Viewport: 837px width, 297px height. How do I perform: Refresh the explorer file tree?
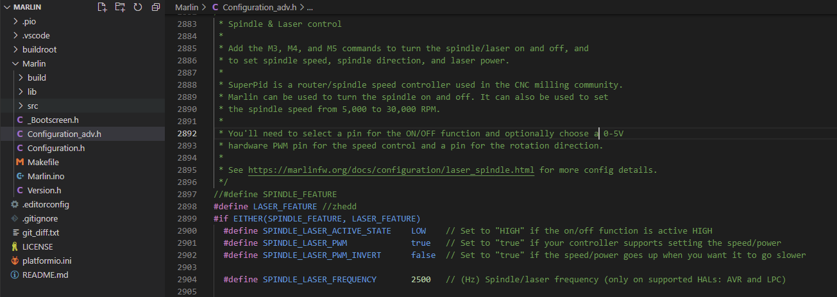[x=138, y=7]
